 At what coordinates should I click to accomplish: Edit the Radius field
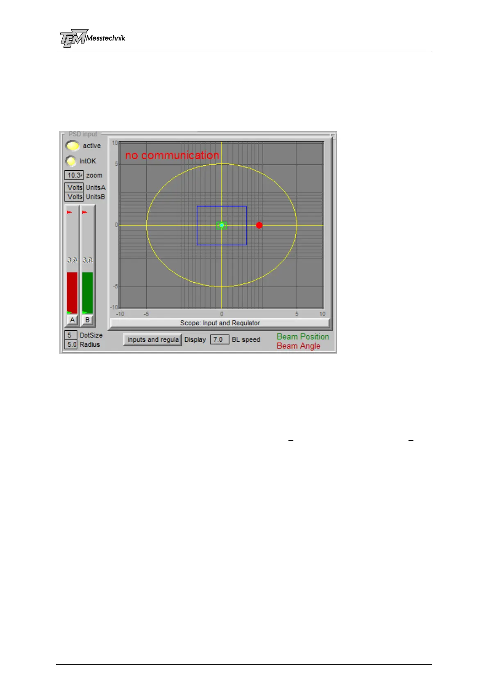click(70, 345)
